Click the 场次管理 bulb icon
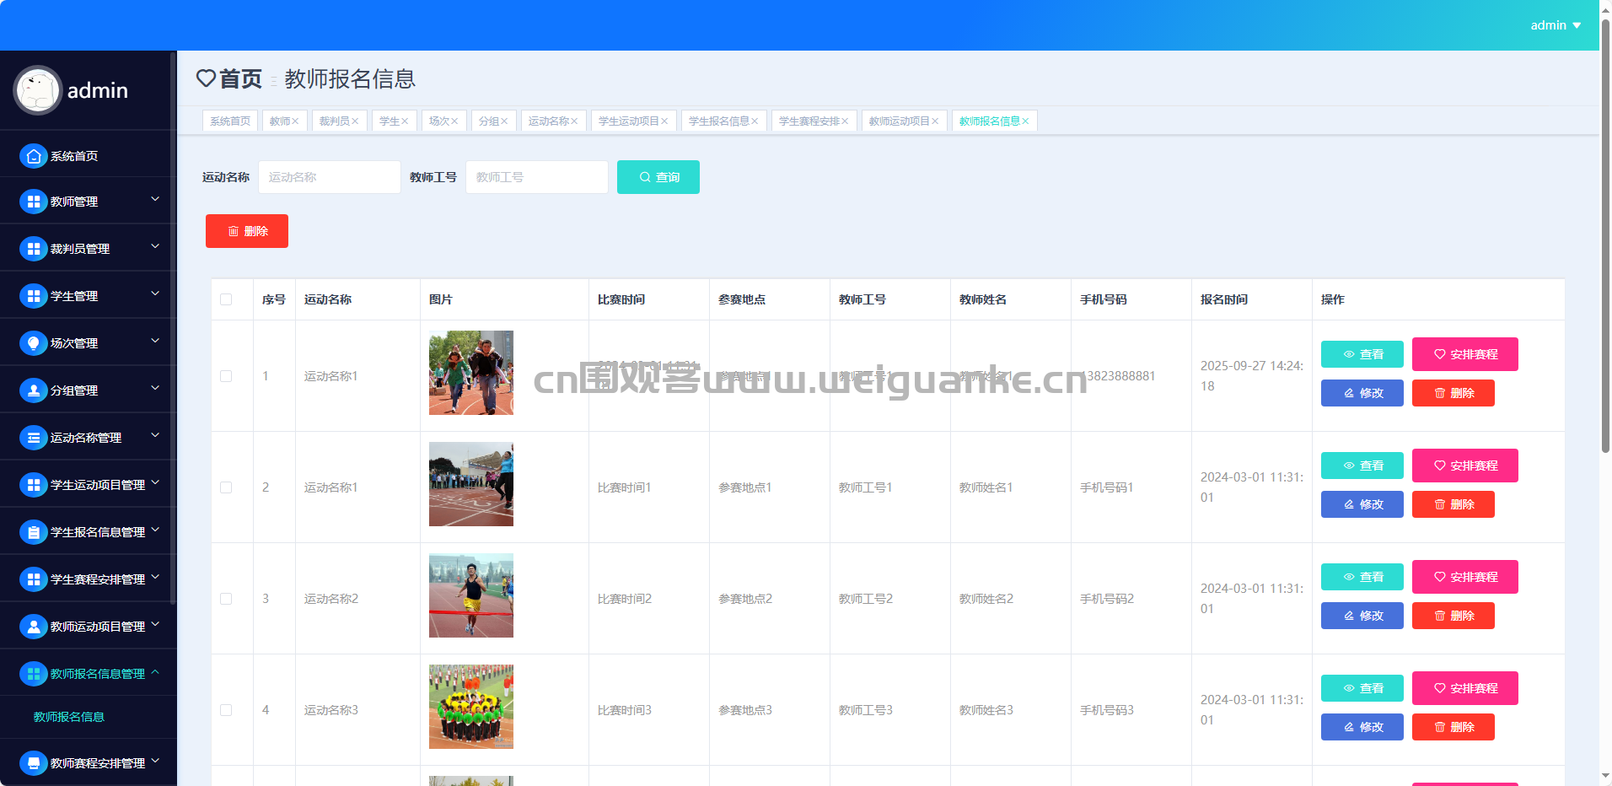Viewport: 1612px width, 786px height. tap(34, 343)
